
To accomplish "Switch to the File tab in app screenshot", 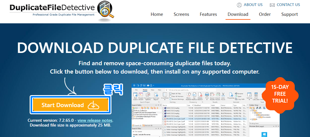I will (x=136, y=90).
